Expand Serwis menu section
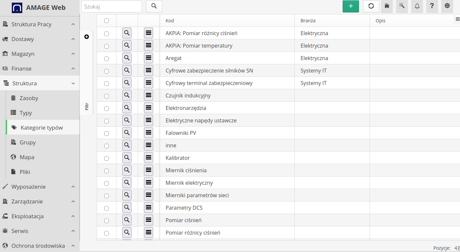This screenshot has height=252, width=460. point(40,231)
